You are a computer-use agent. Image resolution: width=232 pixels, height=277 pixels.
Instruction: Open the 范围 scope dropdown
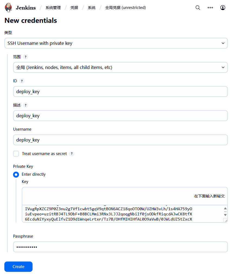120,67
